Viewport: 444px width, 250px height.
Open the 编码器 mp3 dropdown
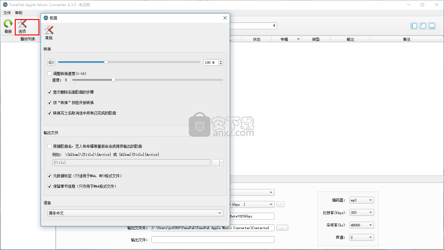(362, 200)
